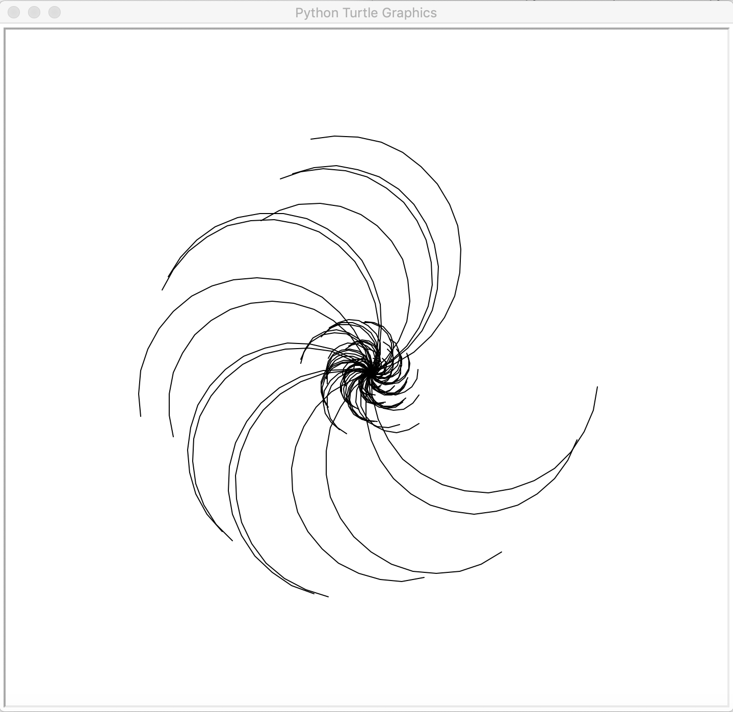
Task: Click the tip of the leftmost spiral arm
Action: (140, 416)
